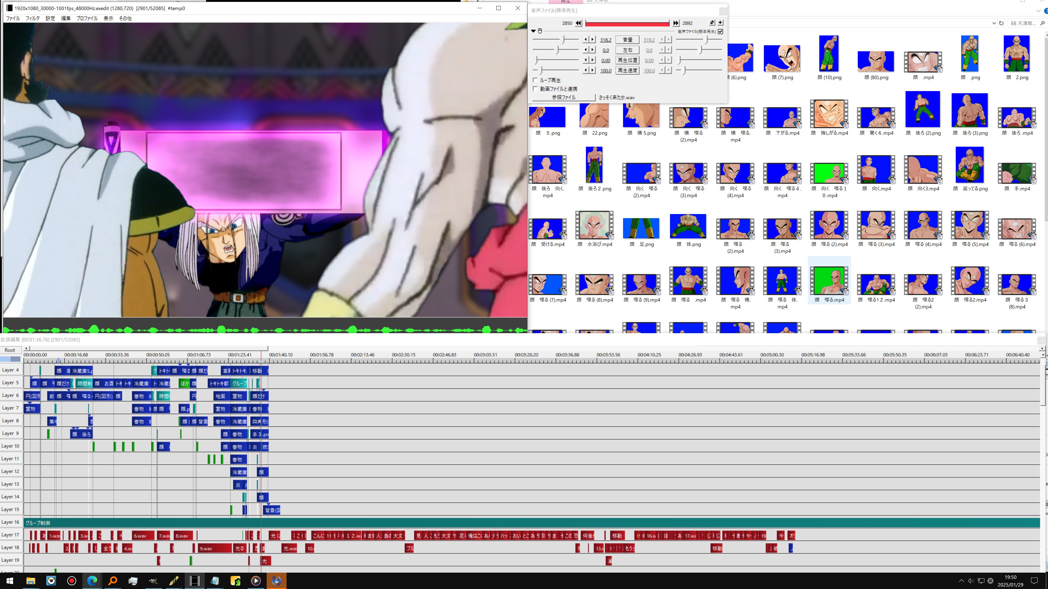The image size is (1048, 589).
Task: Open Microsoft Edge from the taskbar
Action: [x=92, y=581]
